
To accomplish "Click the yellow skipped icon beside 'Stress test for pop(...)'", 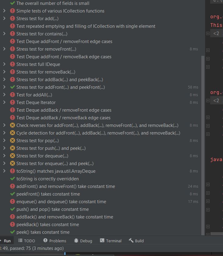I will point(13,141).
